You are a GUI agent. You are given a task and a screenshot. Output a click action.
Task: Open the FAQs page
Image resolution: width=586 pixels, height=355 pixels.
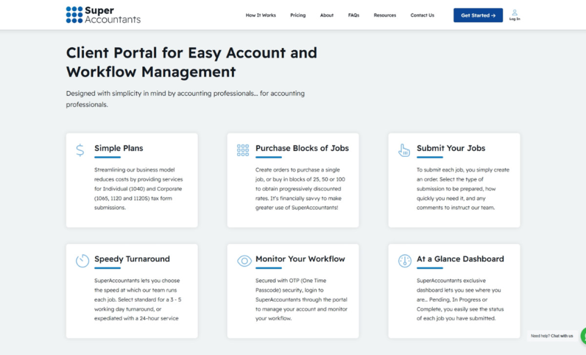click(x=354, y=15)
